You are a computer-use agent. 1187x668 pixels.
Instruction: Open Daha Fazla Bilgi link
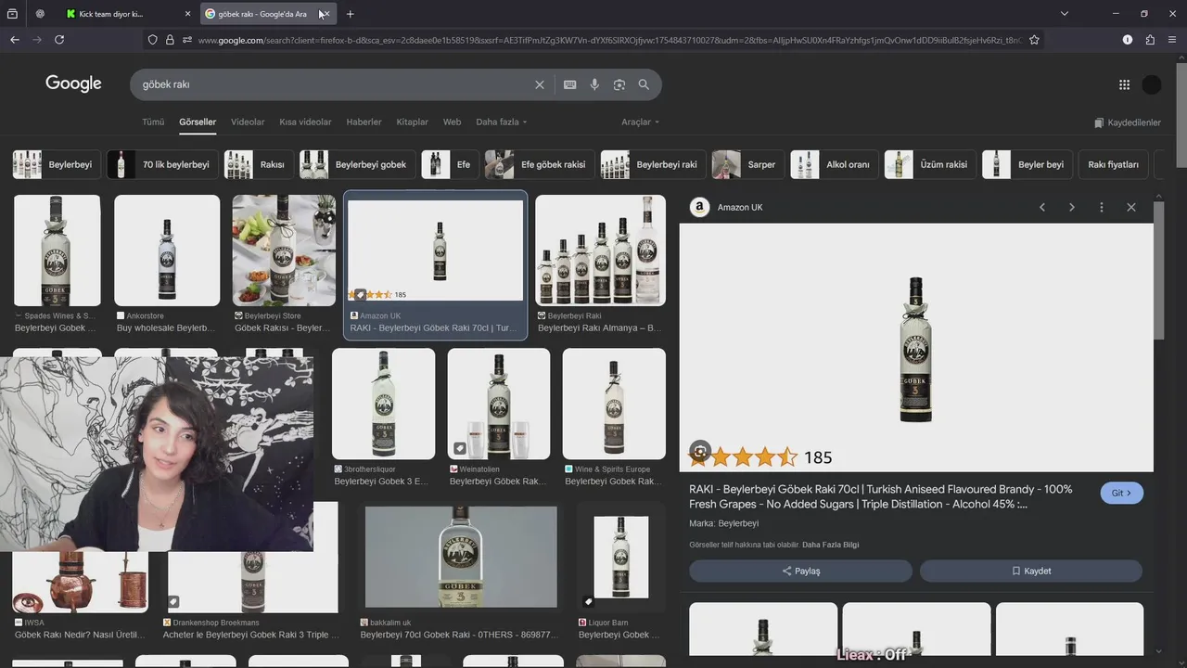point(830,545)
